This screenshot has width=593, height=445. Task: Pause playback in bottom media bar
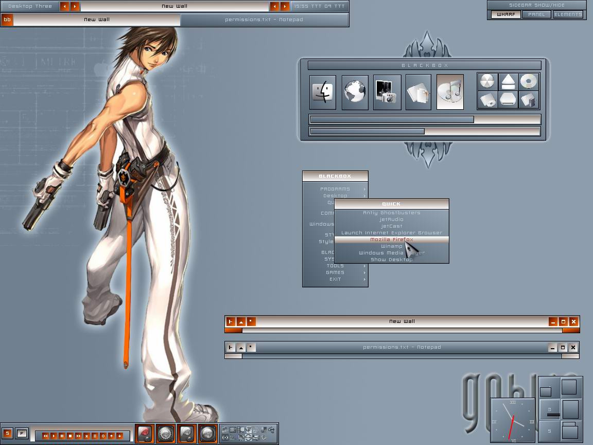pyautogui.click(x=62, y=436)
